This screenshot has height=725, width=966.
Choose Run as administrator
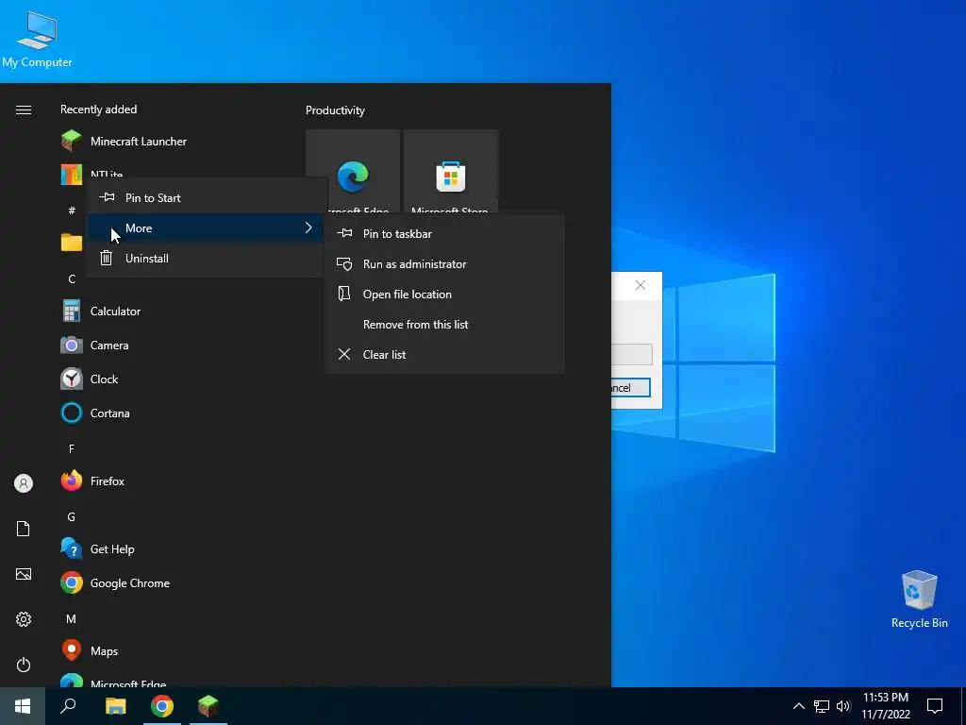pos(444,264)
